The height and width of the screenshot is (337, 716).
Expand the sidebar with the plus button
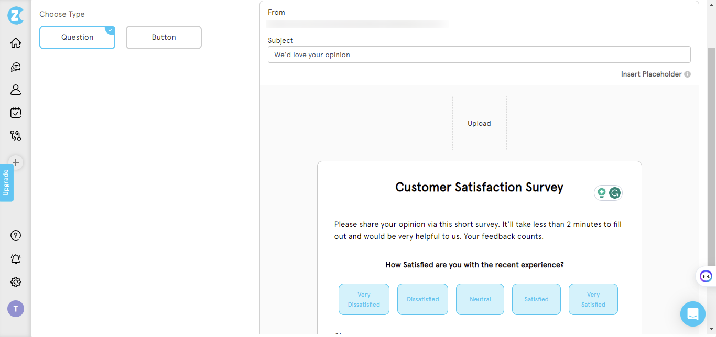16,162
